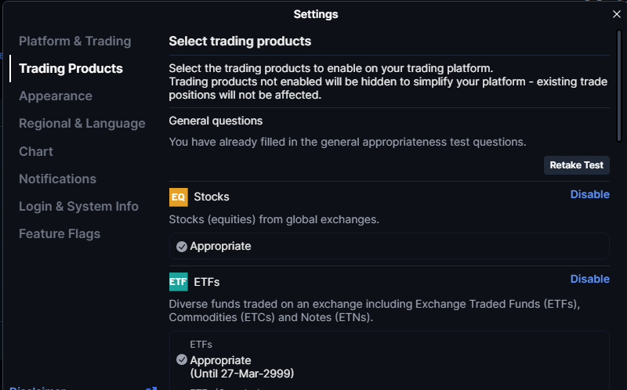627x390 pixels.
Task: Open the Notifications settings section
Action: [x=57, y=179]
